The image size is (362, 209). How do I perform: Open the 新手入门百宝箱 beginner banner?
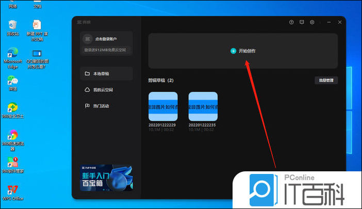pyautogui.click(x=106, y=178)
